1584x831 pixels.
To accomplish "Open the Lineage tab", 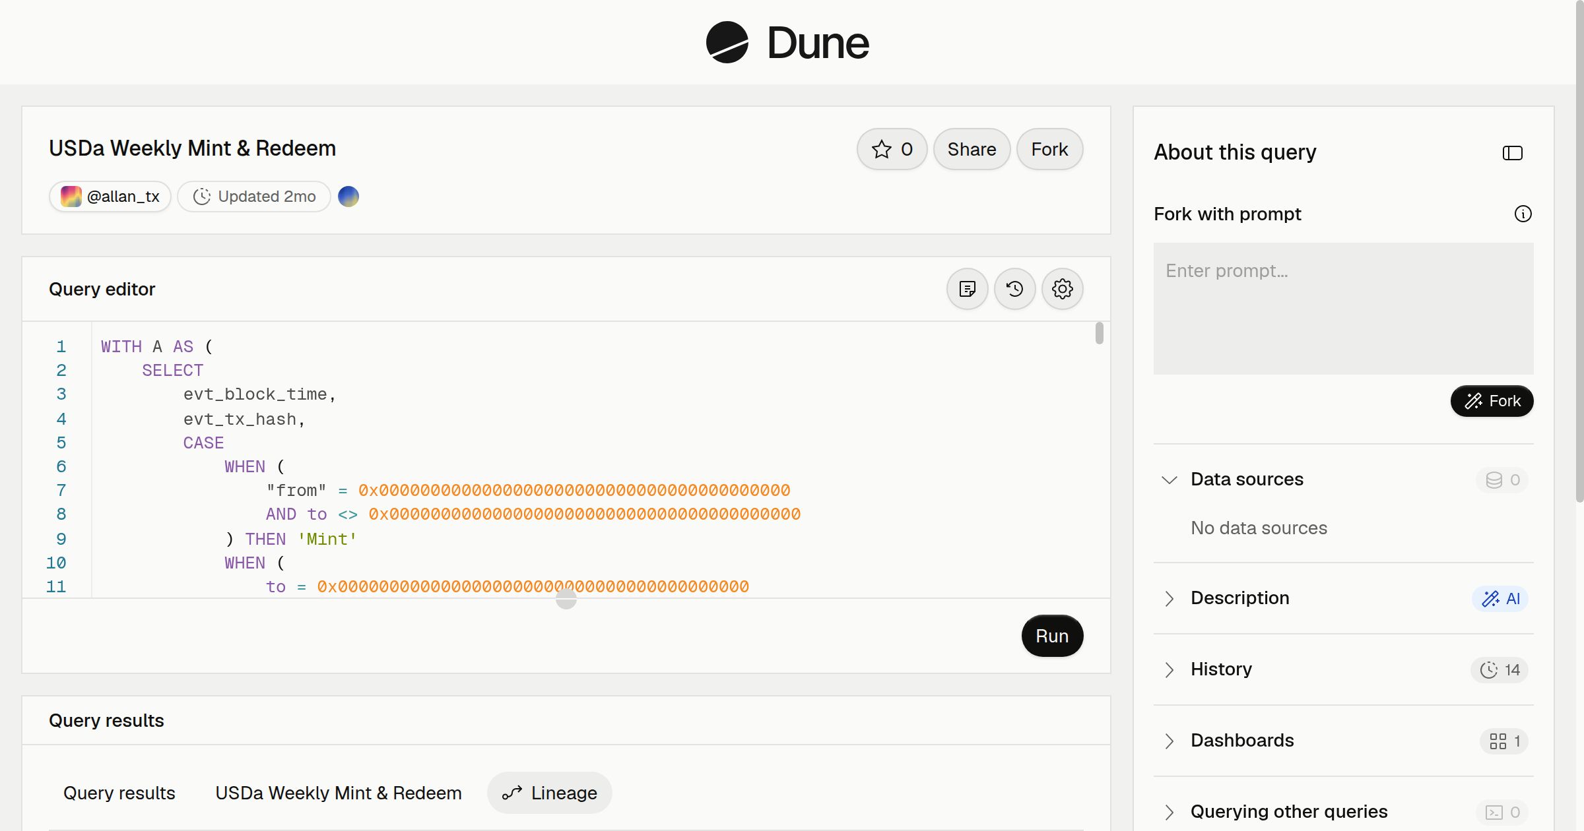I will [550, 793].
